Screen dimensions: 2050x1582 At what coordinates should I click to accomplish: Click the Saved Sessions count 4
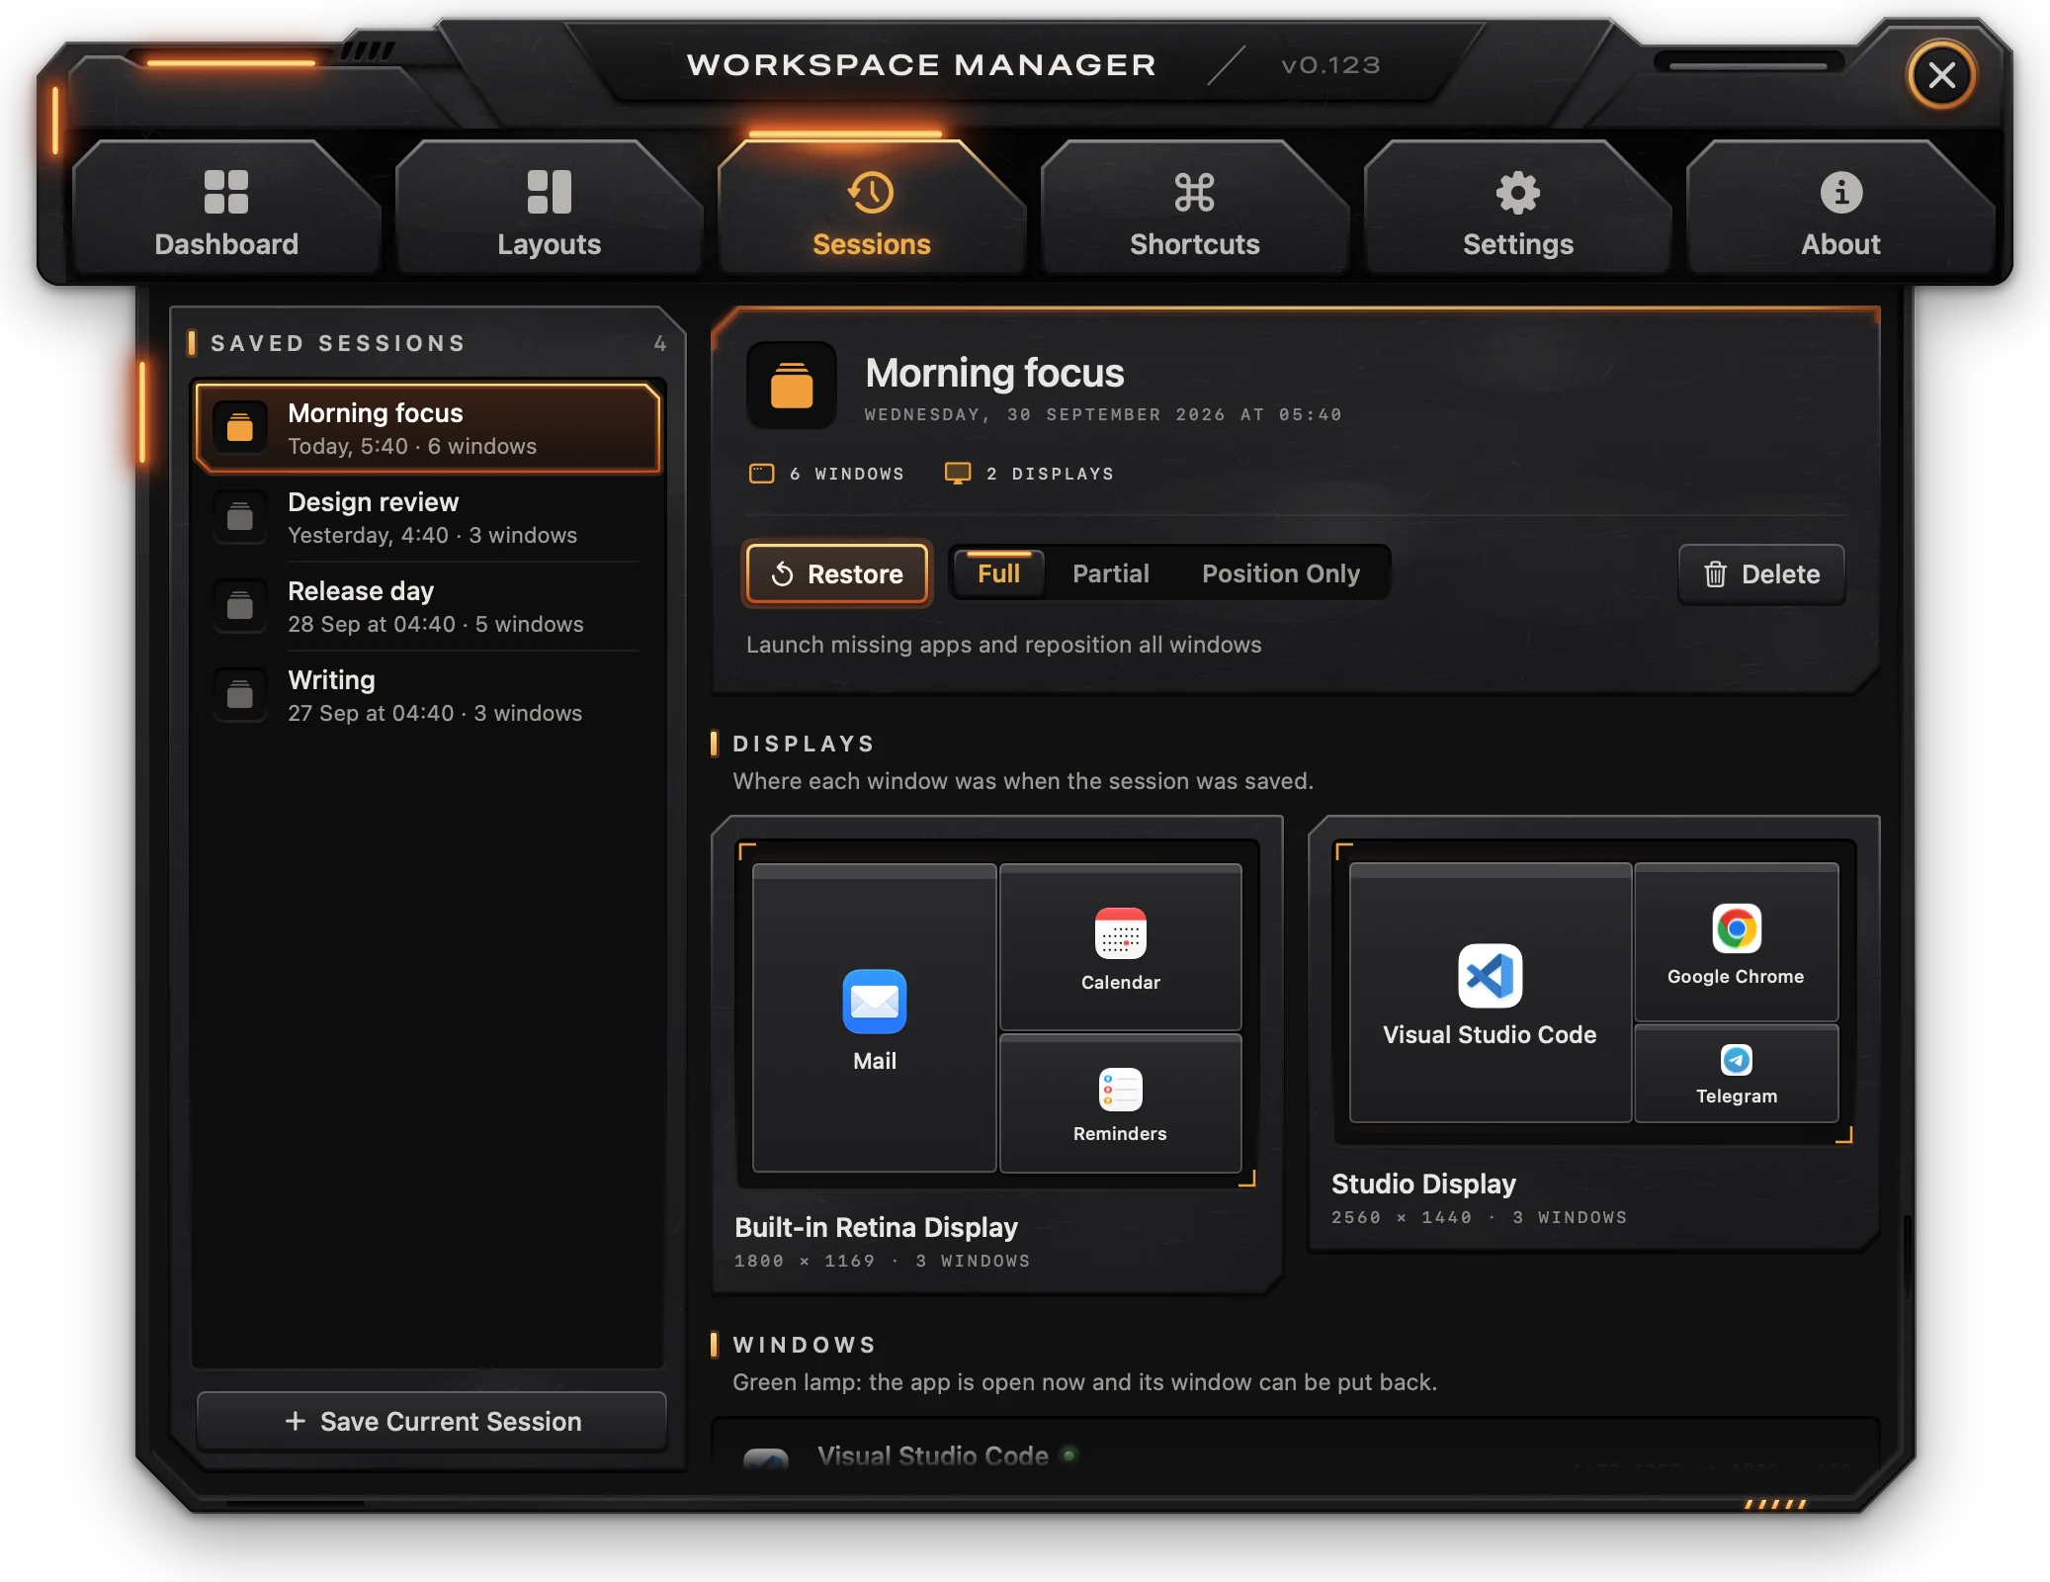click(x=660, y=343)
